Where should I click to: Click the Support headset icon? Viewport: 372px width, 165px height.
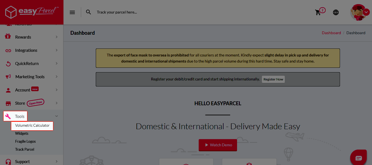click(x=8, y=161)
